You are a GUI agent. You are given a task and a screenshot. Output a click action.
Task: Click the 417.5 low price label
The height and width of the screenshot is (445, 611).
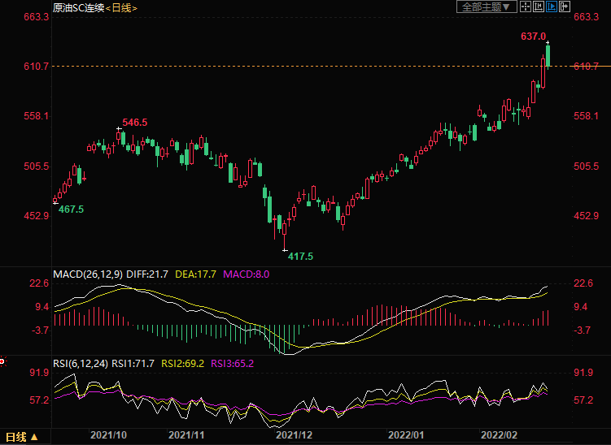click(300, 257)
